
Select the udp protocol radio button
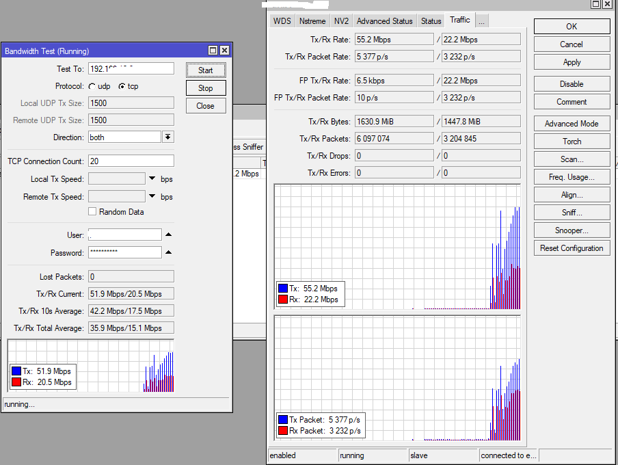[92, 87]
